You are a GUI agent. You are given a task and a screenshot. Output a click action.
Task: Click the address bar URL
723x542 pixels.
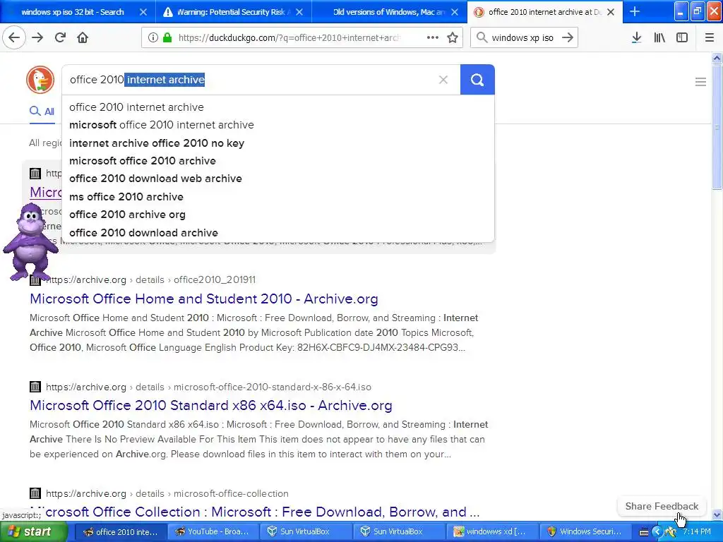pyautogui.click(x=289, y=37)
